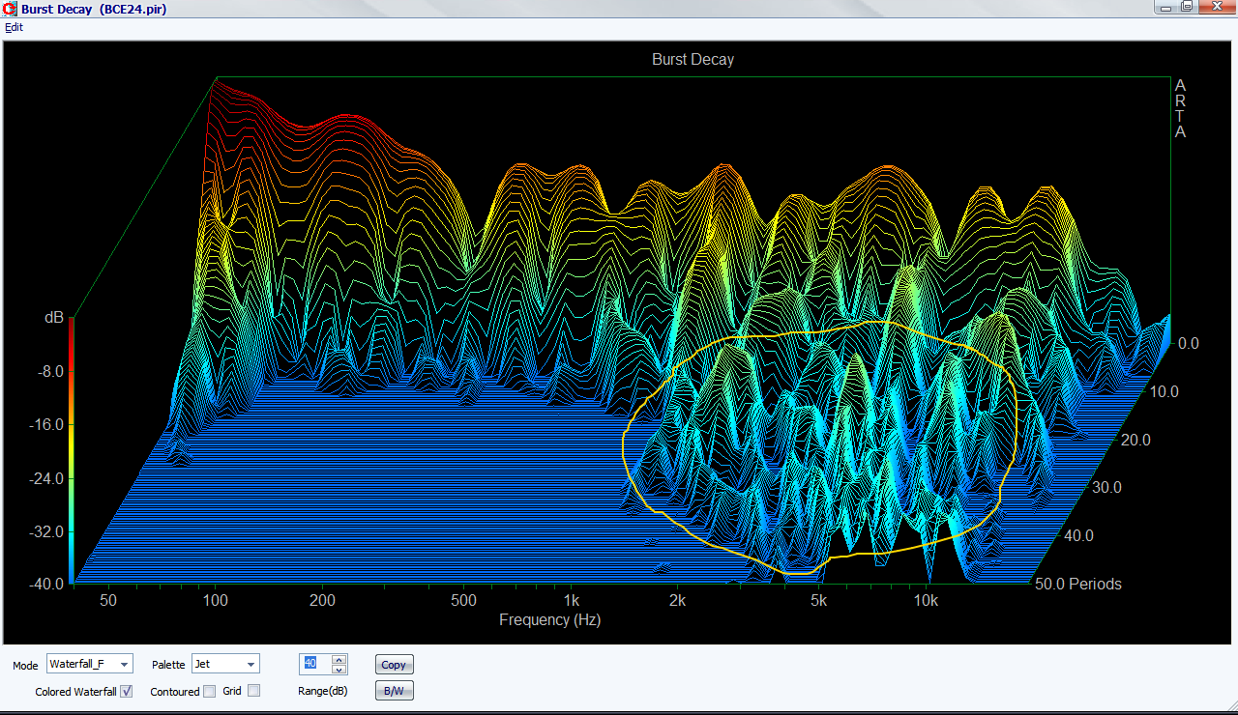Close the Burst Decay window

coord(1215,8)
